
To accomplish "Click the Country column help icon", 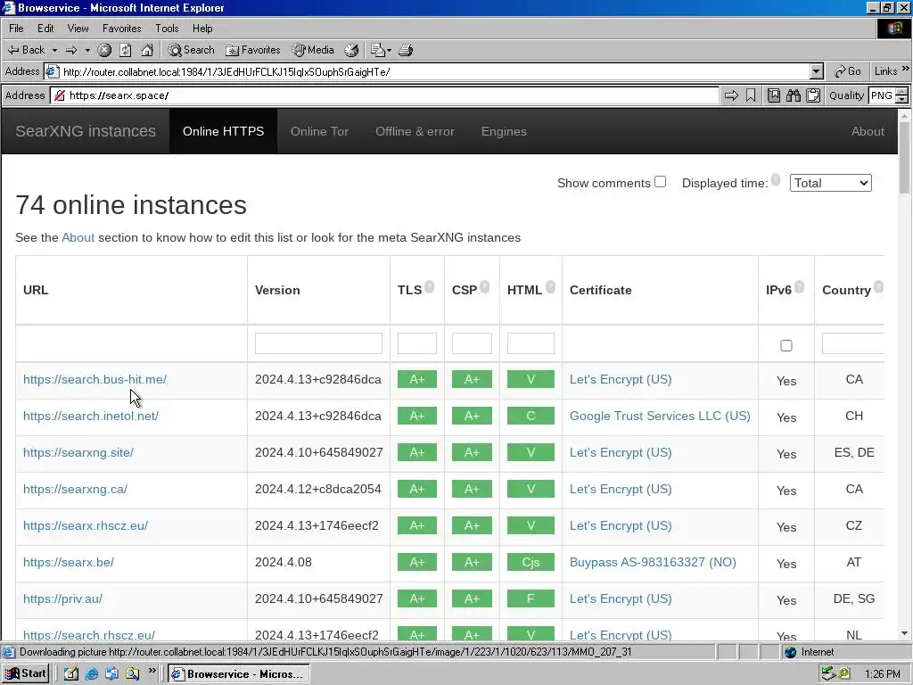I will click(878, 286).
